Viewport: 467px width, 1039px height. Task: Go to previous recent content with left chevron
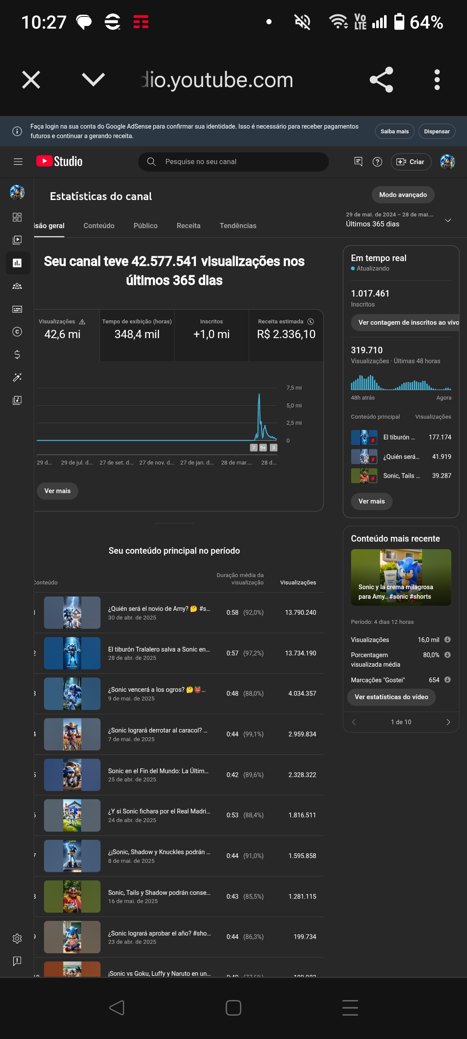[354, 722]
